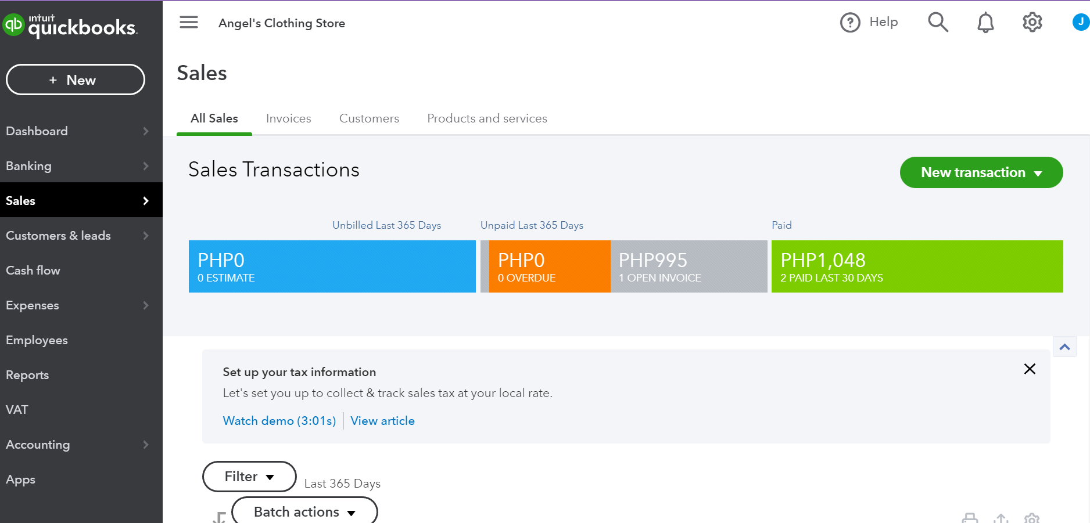Open the Filter dropdown
The height and width of the screenshot is (523, 1090).
point(249,477)
